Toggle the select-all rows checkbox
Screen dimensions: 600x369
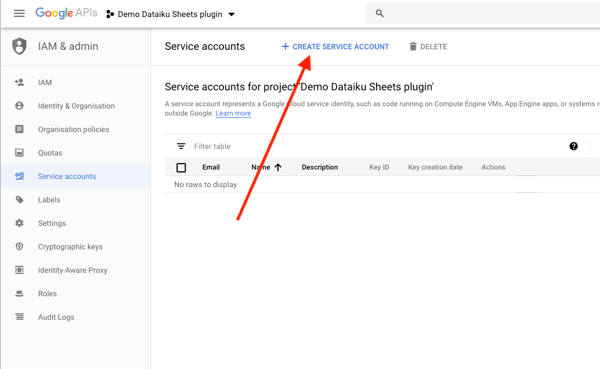(181, 167)
